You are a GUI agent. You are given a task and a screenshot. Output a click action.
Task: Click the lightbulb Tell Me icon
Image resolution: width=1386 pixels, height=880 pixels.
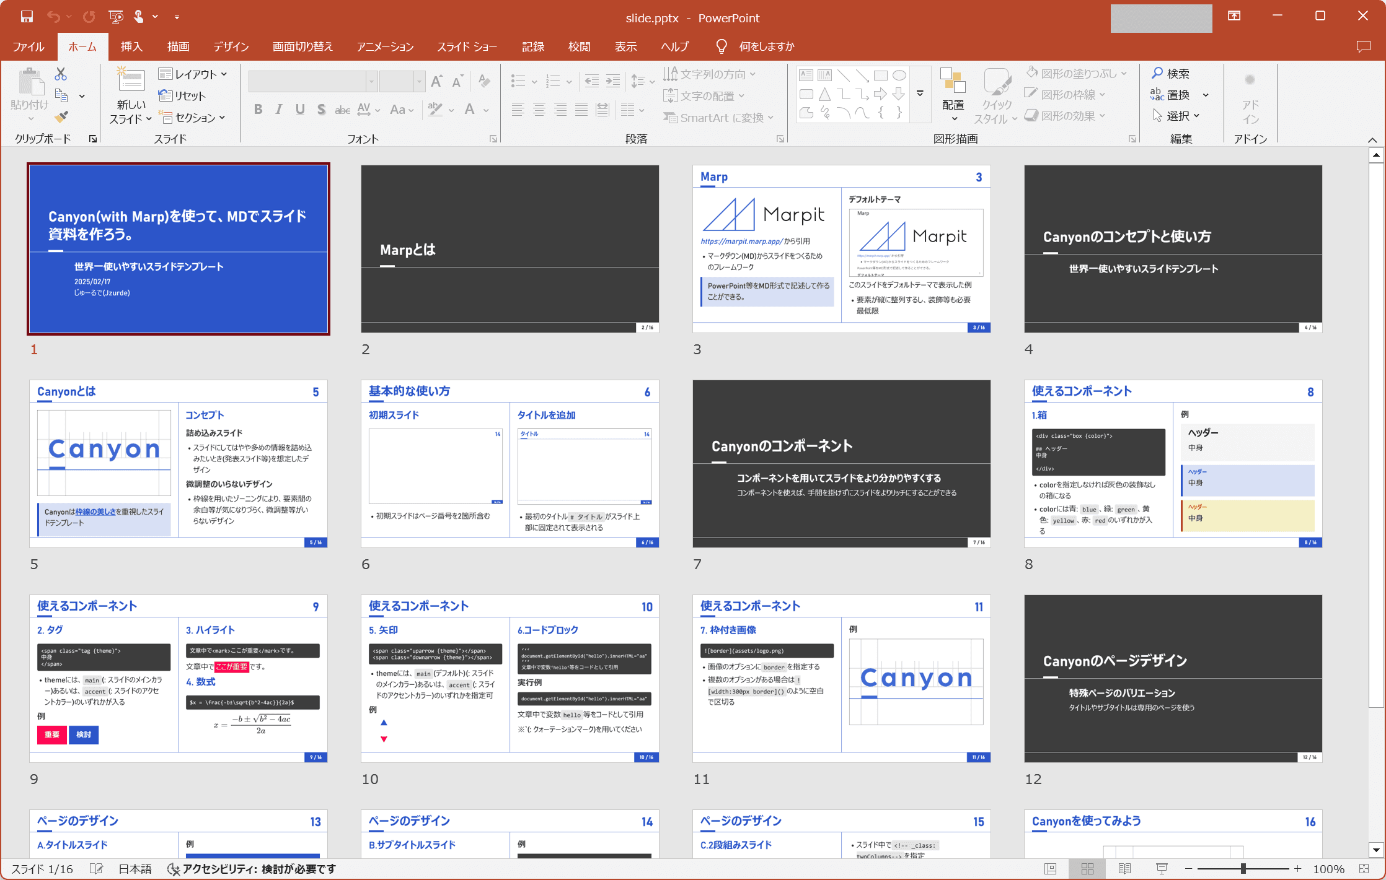[x=721, y=46]
